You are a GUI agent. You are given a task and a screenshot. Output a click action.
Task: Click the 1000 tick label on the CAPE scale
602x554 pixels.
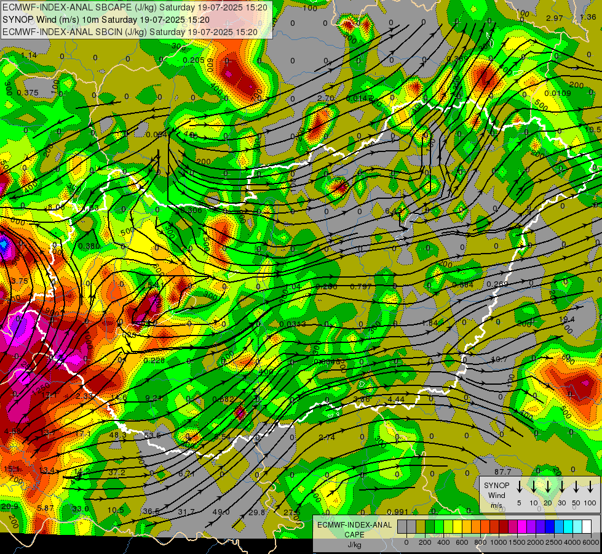[x=499, y=542]
